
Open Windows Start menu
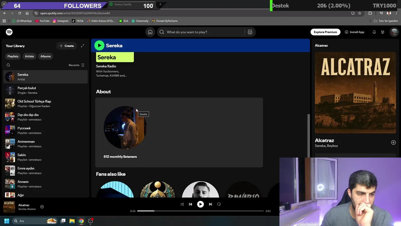(7, 221)
